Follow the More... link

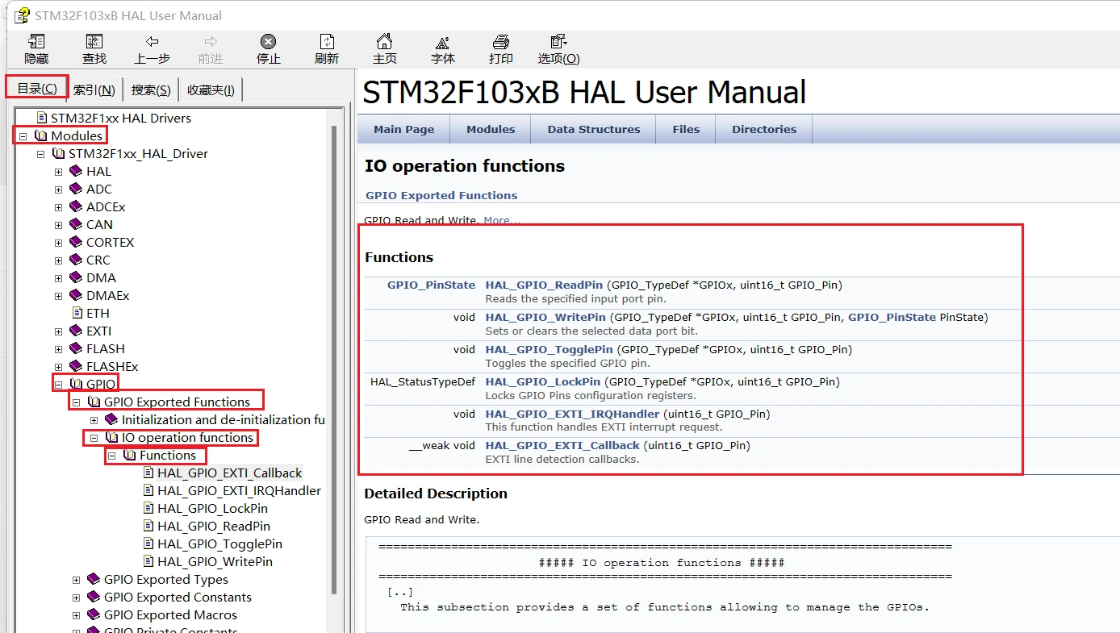pos(502,220)
